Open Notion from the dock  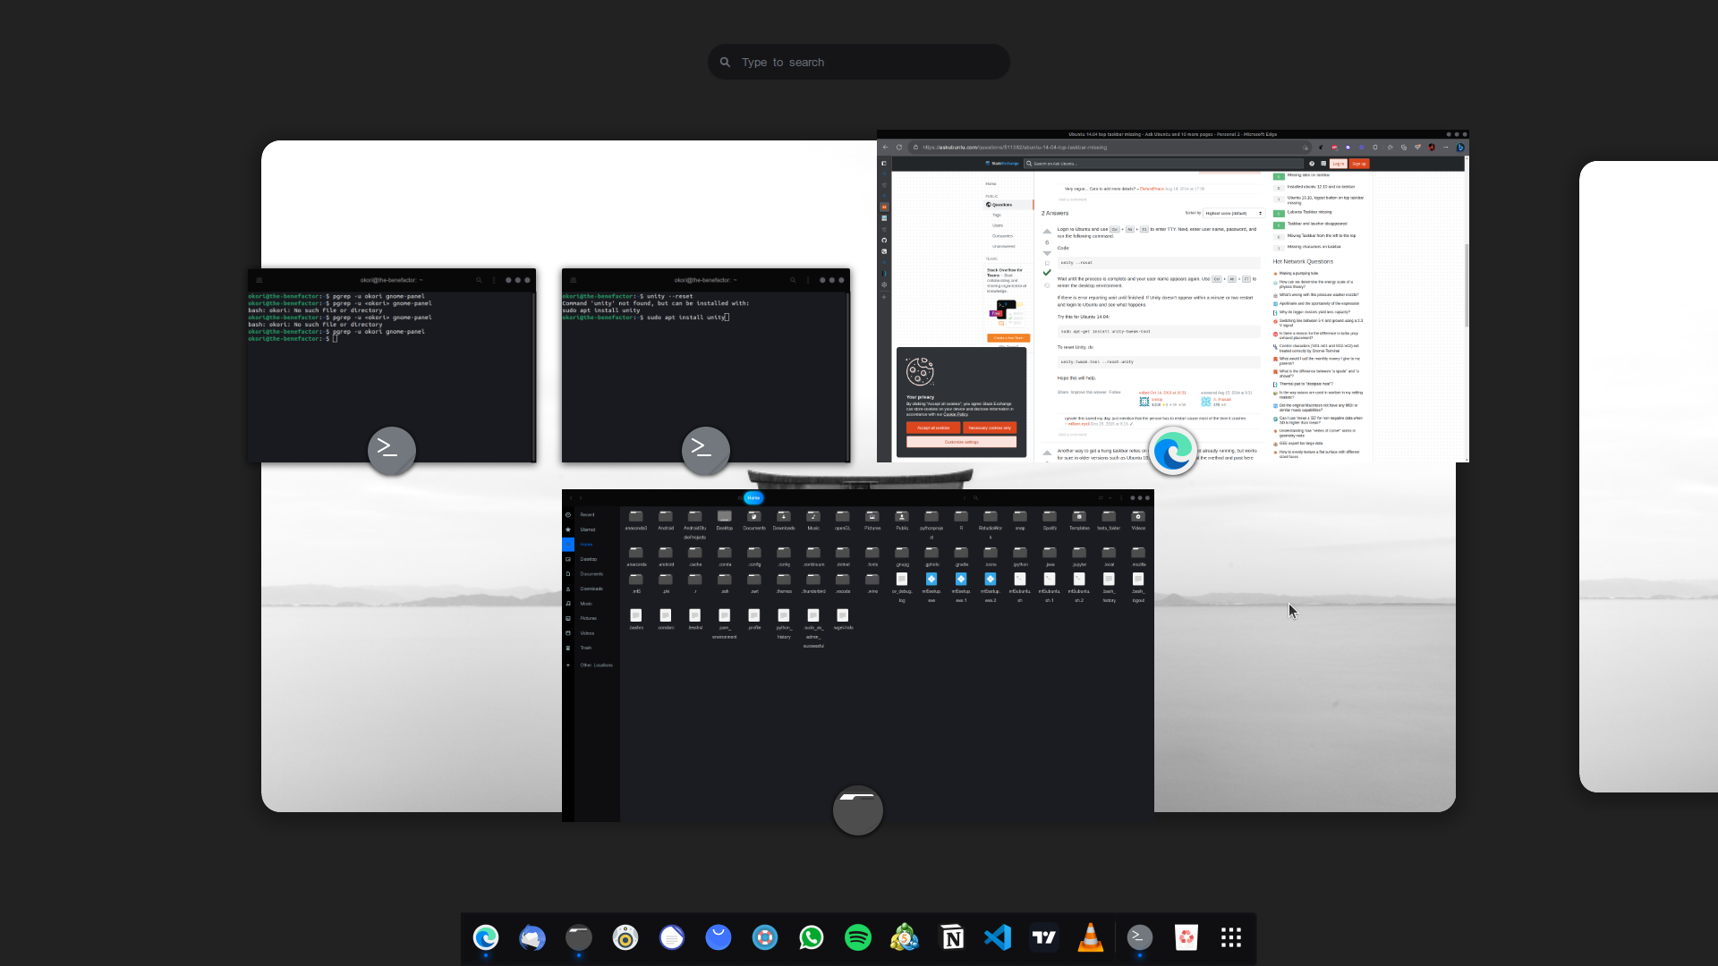click(952, 937)
